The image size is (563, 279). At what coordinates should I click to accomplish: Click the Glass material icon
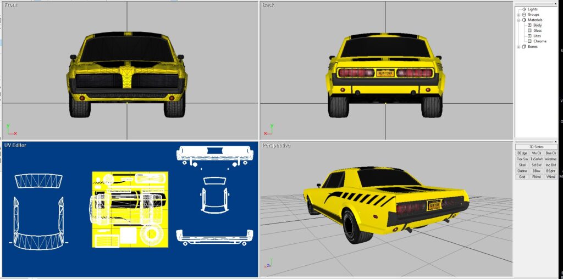tap(529, 31)
